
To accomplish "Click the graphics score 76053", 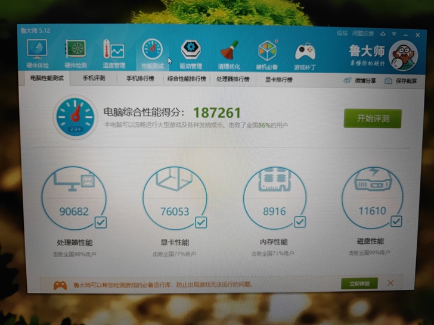I will tap(175, 212).
